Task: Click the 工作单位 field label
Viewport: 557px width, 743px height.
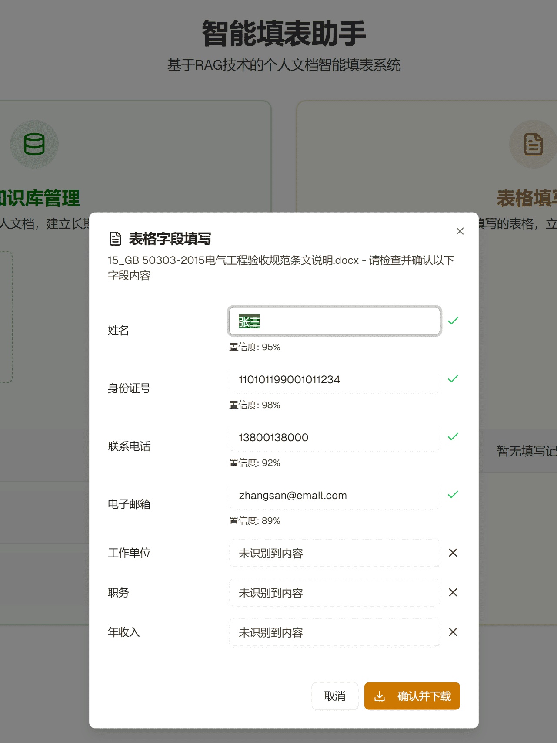Action: click(x=129, y=553)
